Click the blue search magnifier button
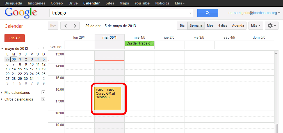This screenshot has width=283, height=133. click(207, 13)
